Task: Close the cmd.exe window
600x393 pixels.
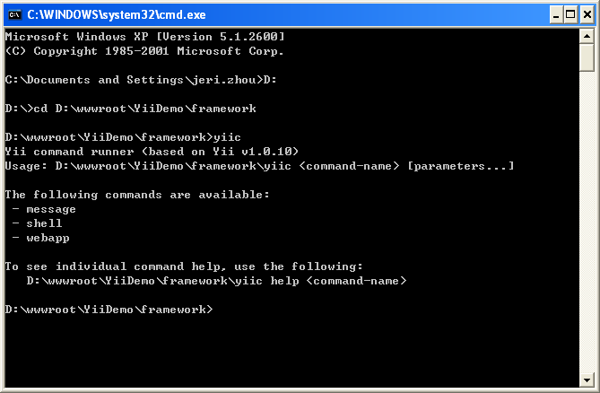Action: [587, 15]
